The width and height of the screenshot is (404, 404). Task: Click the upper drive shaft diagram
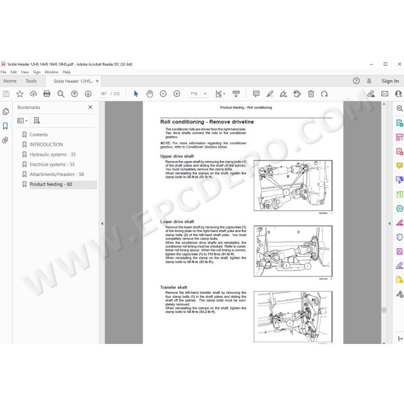tap(293, 185)
